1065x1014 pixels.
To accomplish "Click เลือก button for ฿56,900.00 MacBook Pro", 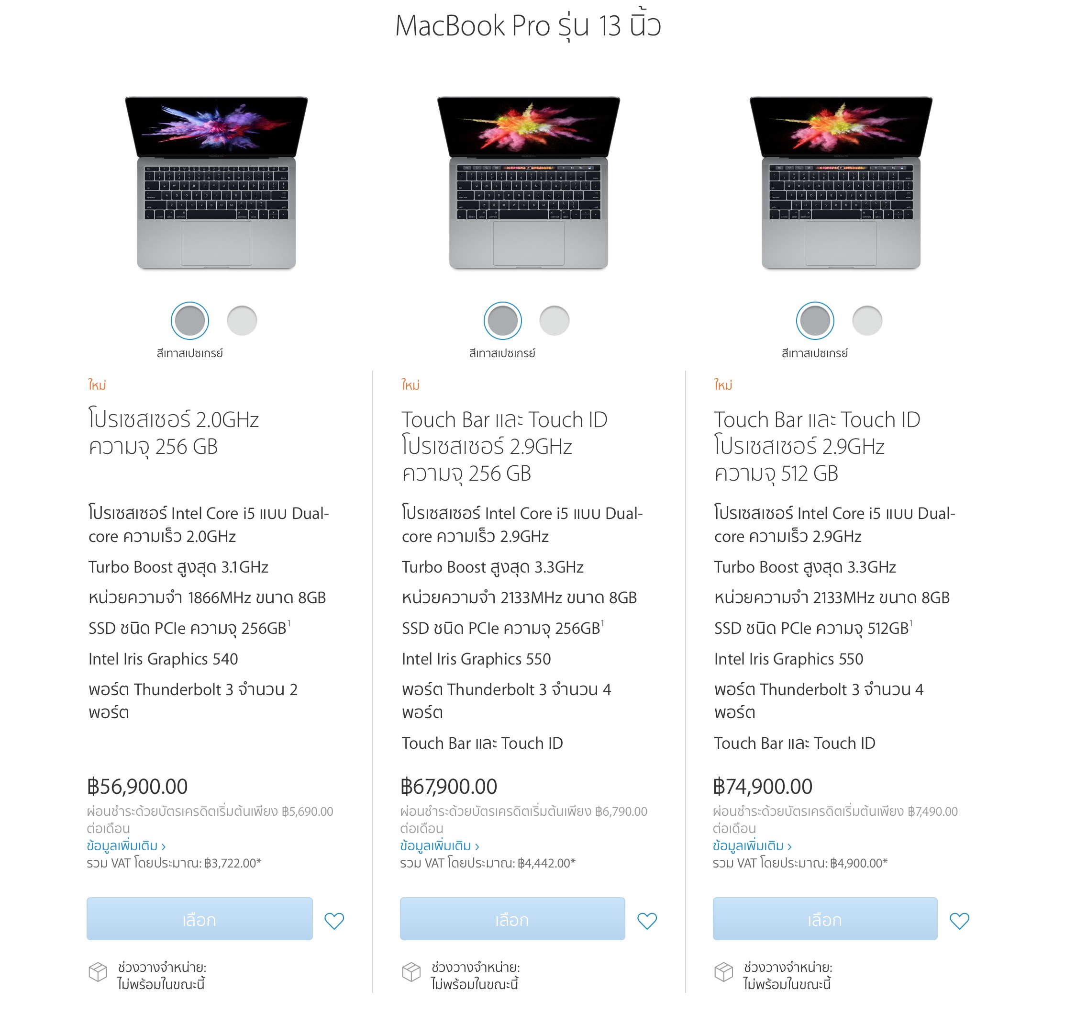I will [200, 919].
